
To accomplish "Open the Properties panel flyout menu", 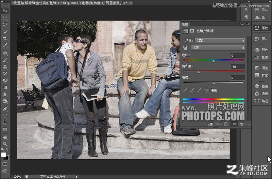I will click(x=248, y=24).
